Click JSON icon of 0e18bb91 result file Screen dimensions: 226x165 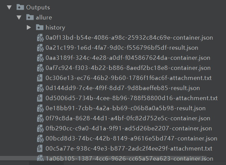pyautogui.click(x=40, y=108)
